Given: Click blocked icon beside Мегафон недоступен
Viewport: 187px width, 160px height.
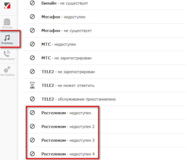Looking at the screenshot, I should pos(32,17).
